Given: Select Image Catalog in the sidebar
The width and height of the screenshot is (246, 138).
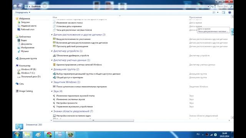Looking at the screenshot, I should [x=26, y=91].
